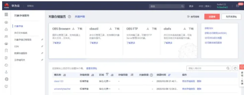Sort by 存储类别 column icon
Viewport: 244px width, 95px height.
pos(93,75)
